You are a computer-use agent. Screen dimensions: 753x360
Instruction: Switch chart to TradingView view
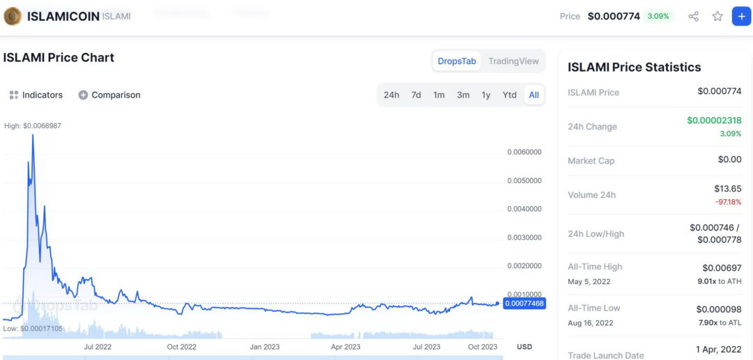(513, 61)
